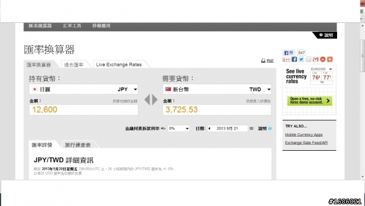Image resolution: width=365 pixels, height=206 pixels.
Task: Swap currencies with the double-arrow icon
Action: (x=151, y=100)
